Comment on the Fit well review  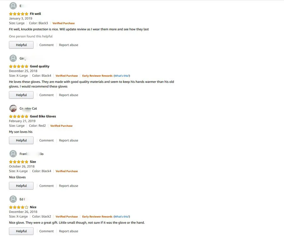46,45
